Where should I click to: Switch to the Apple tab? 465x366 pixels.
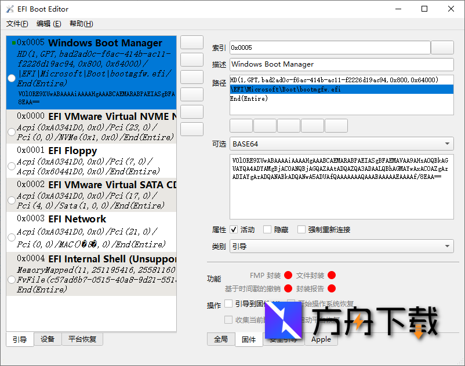click(x=321, y=339)
